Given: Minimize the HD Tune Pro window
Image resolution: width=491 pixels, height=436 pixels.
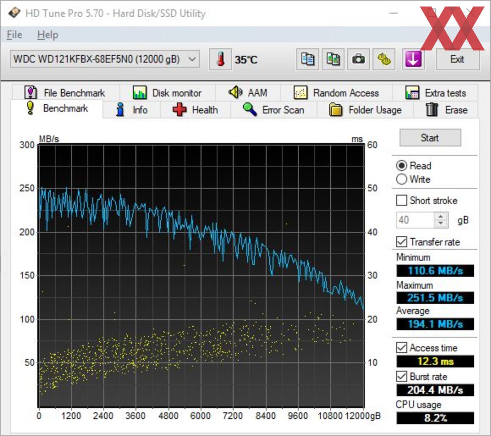Looking at the screenshot, I should point(394,13).
